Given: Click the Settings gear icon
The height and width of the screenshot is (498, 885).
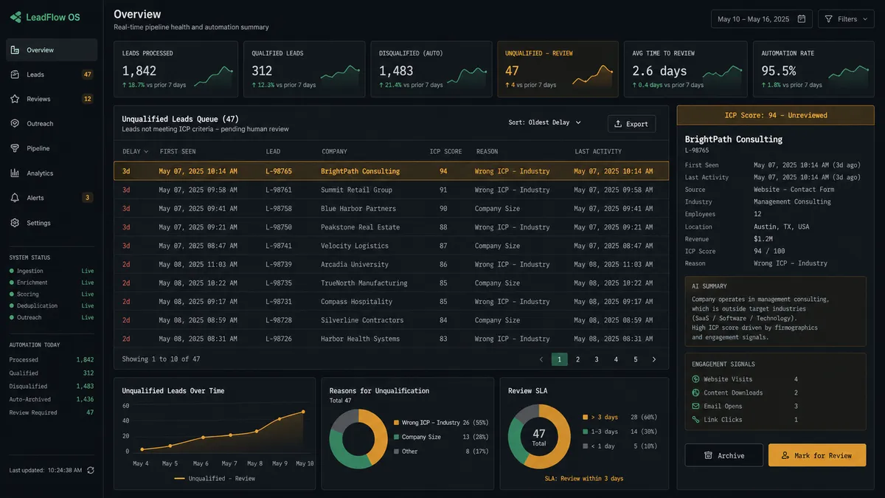Looking at the screenshot, I should pyautogui.click(x=15, y=223).
